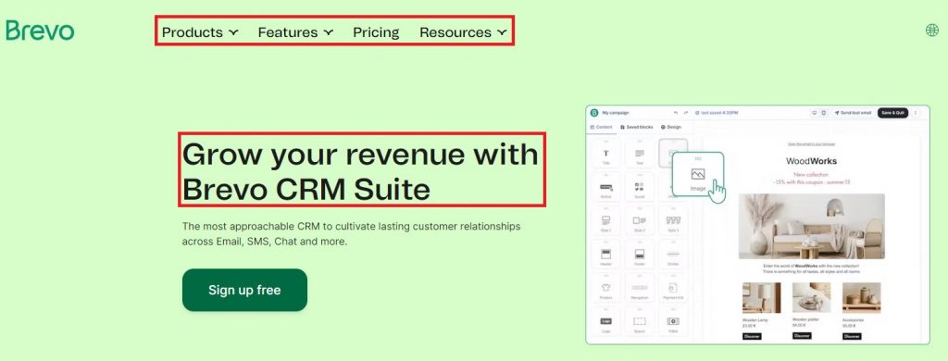Click Discover under Wooden Lamp
948x361 pixels.
pyautogui.click(x=752, y=336)
